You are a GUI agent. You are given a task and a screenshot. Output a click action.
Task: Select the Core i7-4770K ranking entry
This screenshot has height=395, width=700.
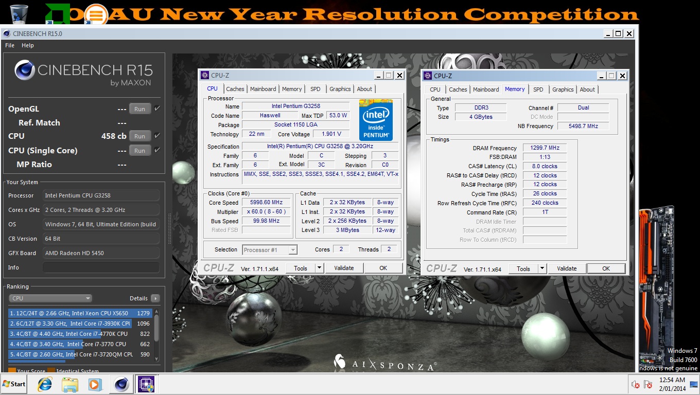(x=80, y=334)
